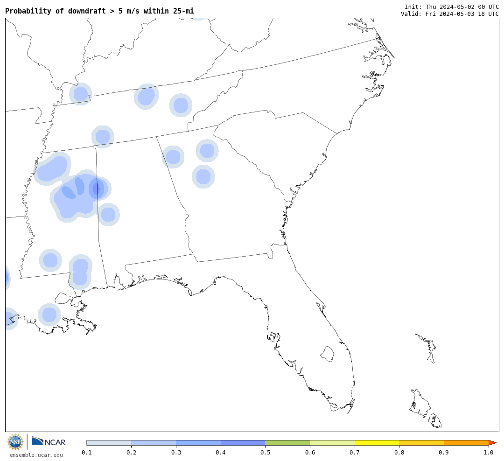The height and width of the screenshot is (461, 504).
Task: Click the 0.2–0.3 pale blue colorbar segment
Action: tap(154, 443)
